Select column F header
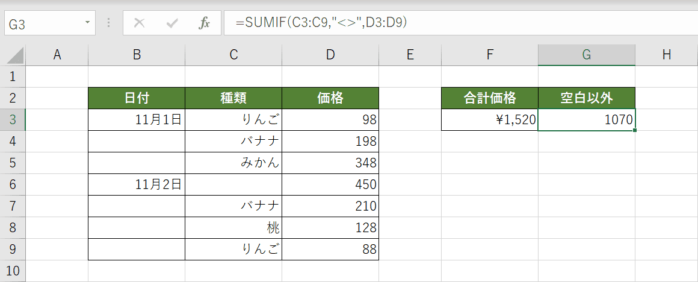 pyautogui.click(x=490, y=55)
